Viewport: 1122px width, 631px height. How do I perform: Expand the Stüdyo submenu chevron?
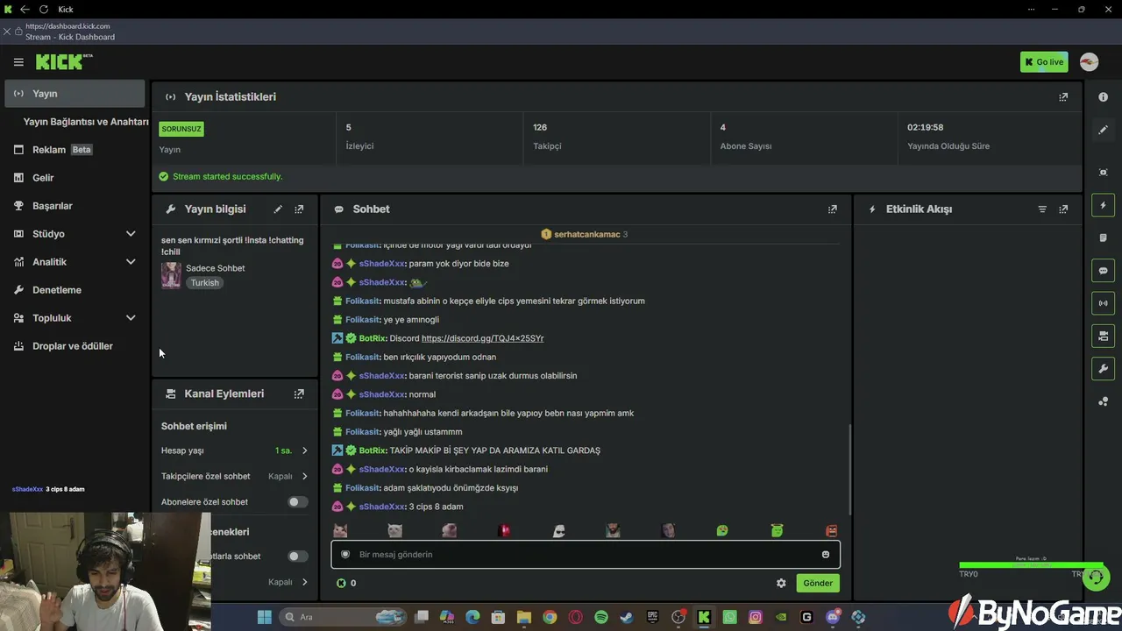point(131,234)
